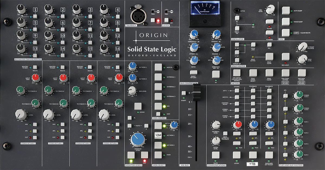Adjust Stereo Return 2 red Input Trim knob

click(x=63, y=78)
